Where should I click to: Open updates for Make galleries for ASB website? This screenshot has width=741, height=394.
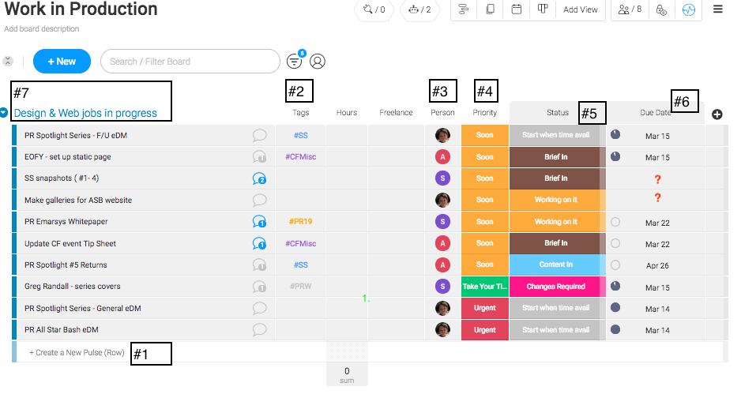259,200
